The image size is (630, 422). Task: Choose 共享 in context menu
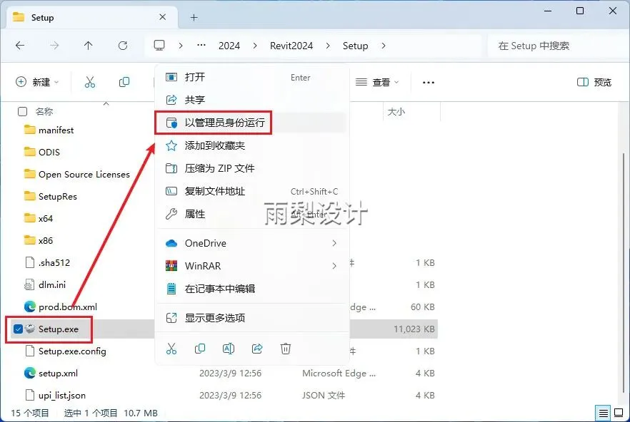click(252, 100)
